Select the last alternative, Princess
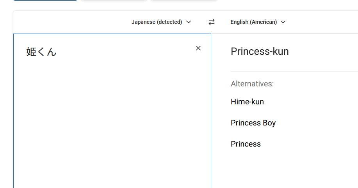 click(246, 144)
